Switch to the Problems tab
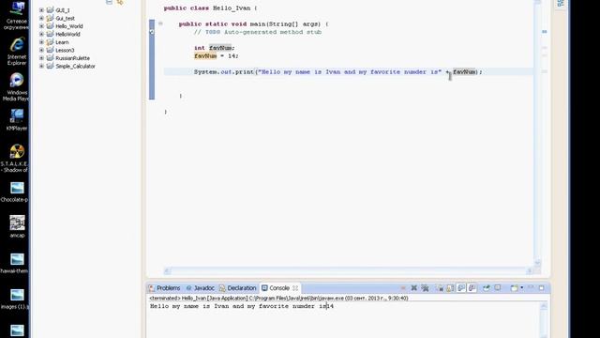The height and width of the screenshot is (338, 600). (x=164, y=288)
